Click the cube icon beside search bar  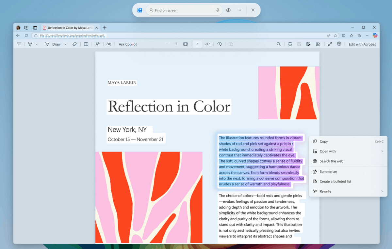[x=228, y=10]
